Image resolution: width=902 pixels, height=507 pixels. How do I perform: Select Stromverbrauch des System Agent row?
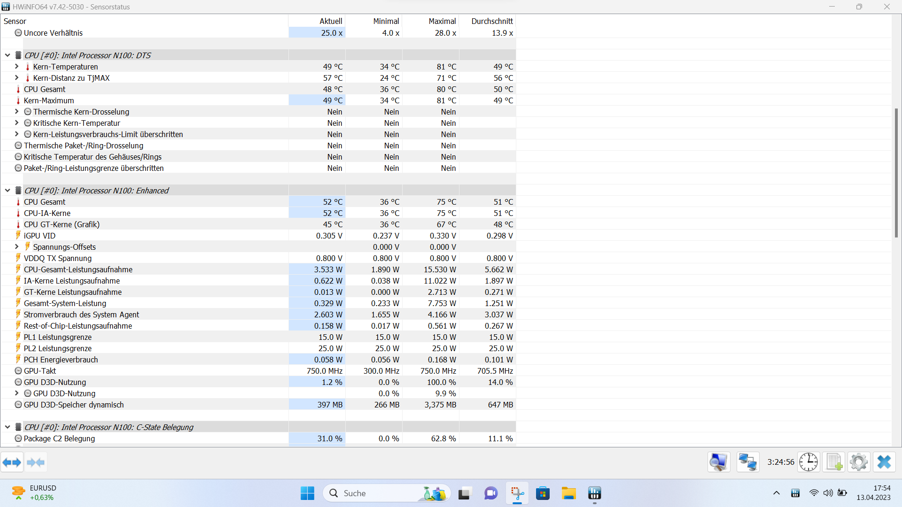(258, 315)
